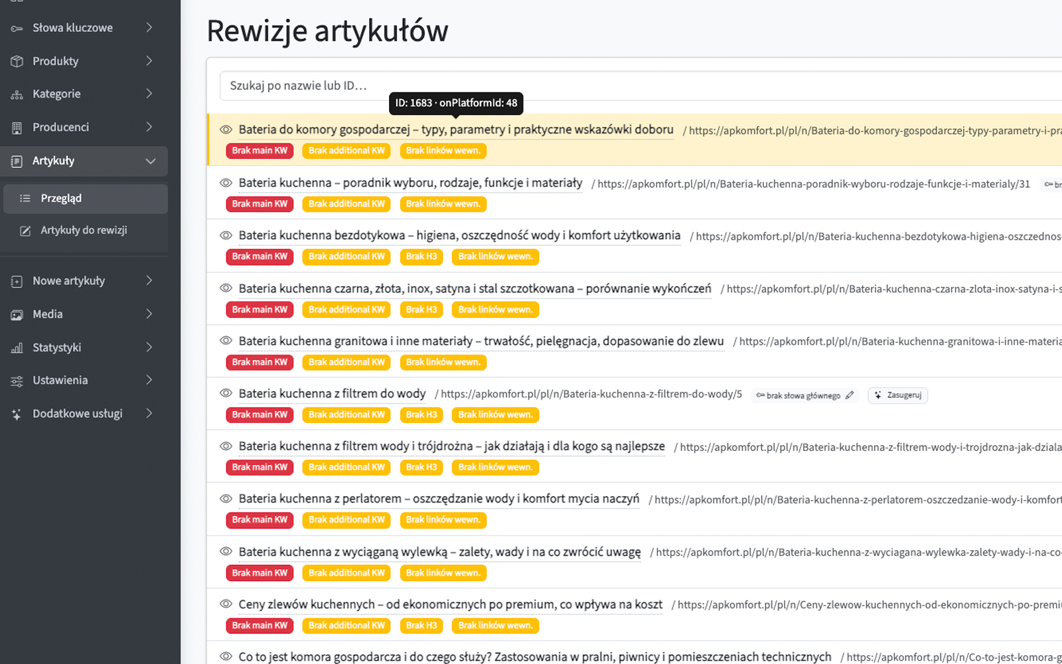The width and height of the screenshot is (1062, 664).
Task: Click brak słowa głównego label
Action: [803, 396]
